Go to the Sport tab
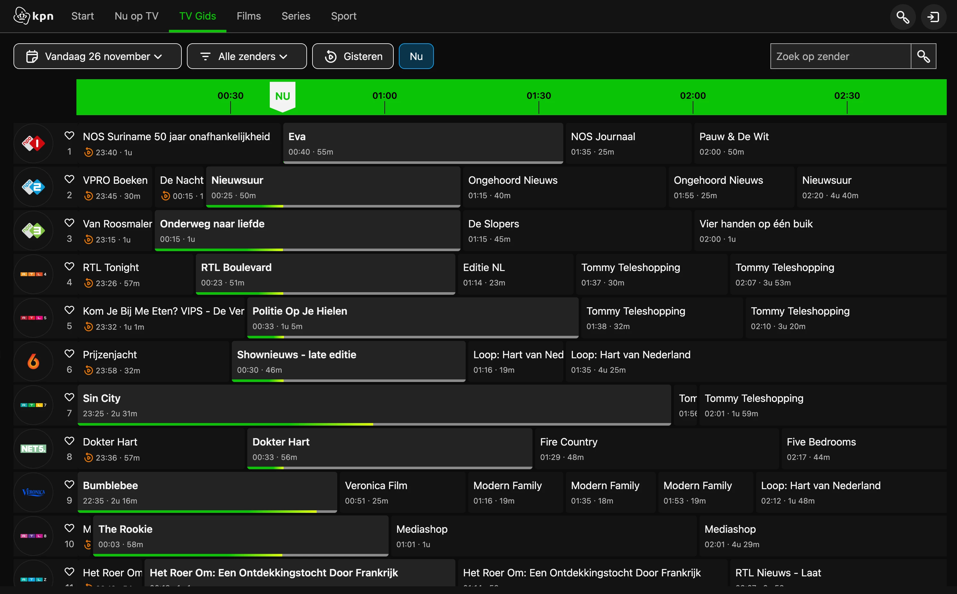The width and height of the screenshot is (957, 594). pos(343,16)
